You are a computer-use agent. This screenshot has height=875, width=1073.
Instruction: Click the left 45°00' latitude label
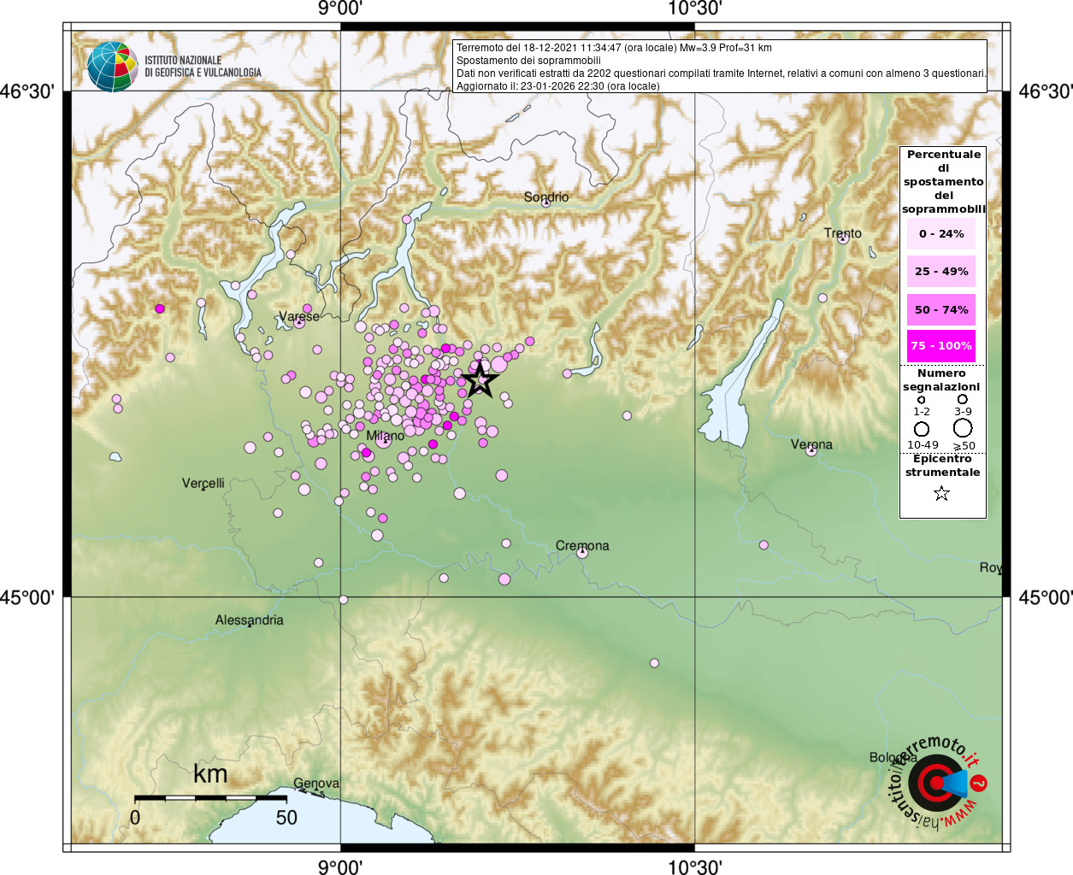tap(27, 597)
